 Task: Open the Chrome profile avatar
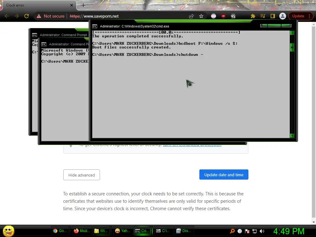(283, 16)
